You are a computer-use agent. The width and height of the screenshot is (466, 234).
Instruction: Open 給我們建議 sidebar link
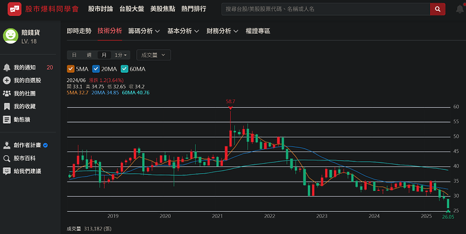[27, 171]
